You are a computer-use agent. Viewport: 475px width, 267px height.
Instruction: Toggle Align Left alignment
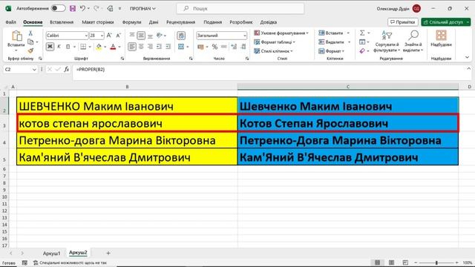click(x=132, y=47)
